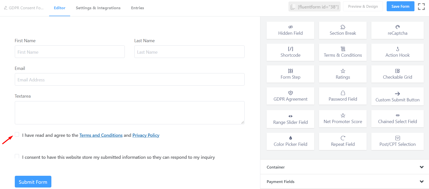Switch to the Settings & Integrations tab
Screen dimensions: 429x189
(98, 8)
